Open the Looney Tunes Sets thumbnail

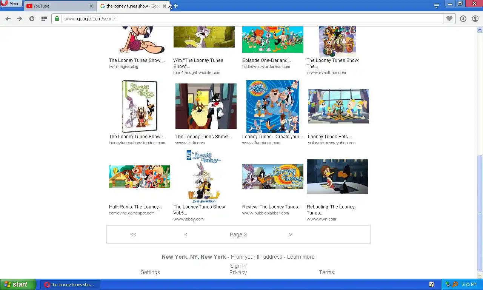338,106
